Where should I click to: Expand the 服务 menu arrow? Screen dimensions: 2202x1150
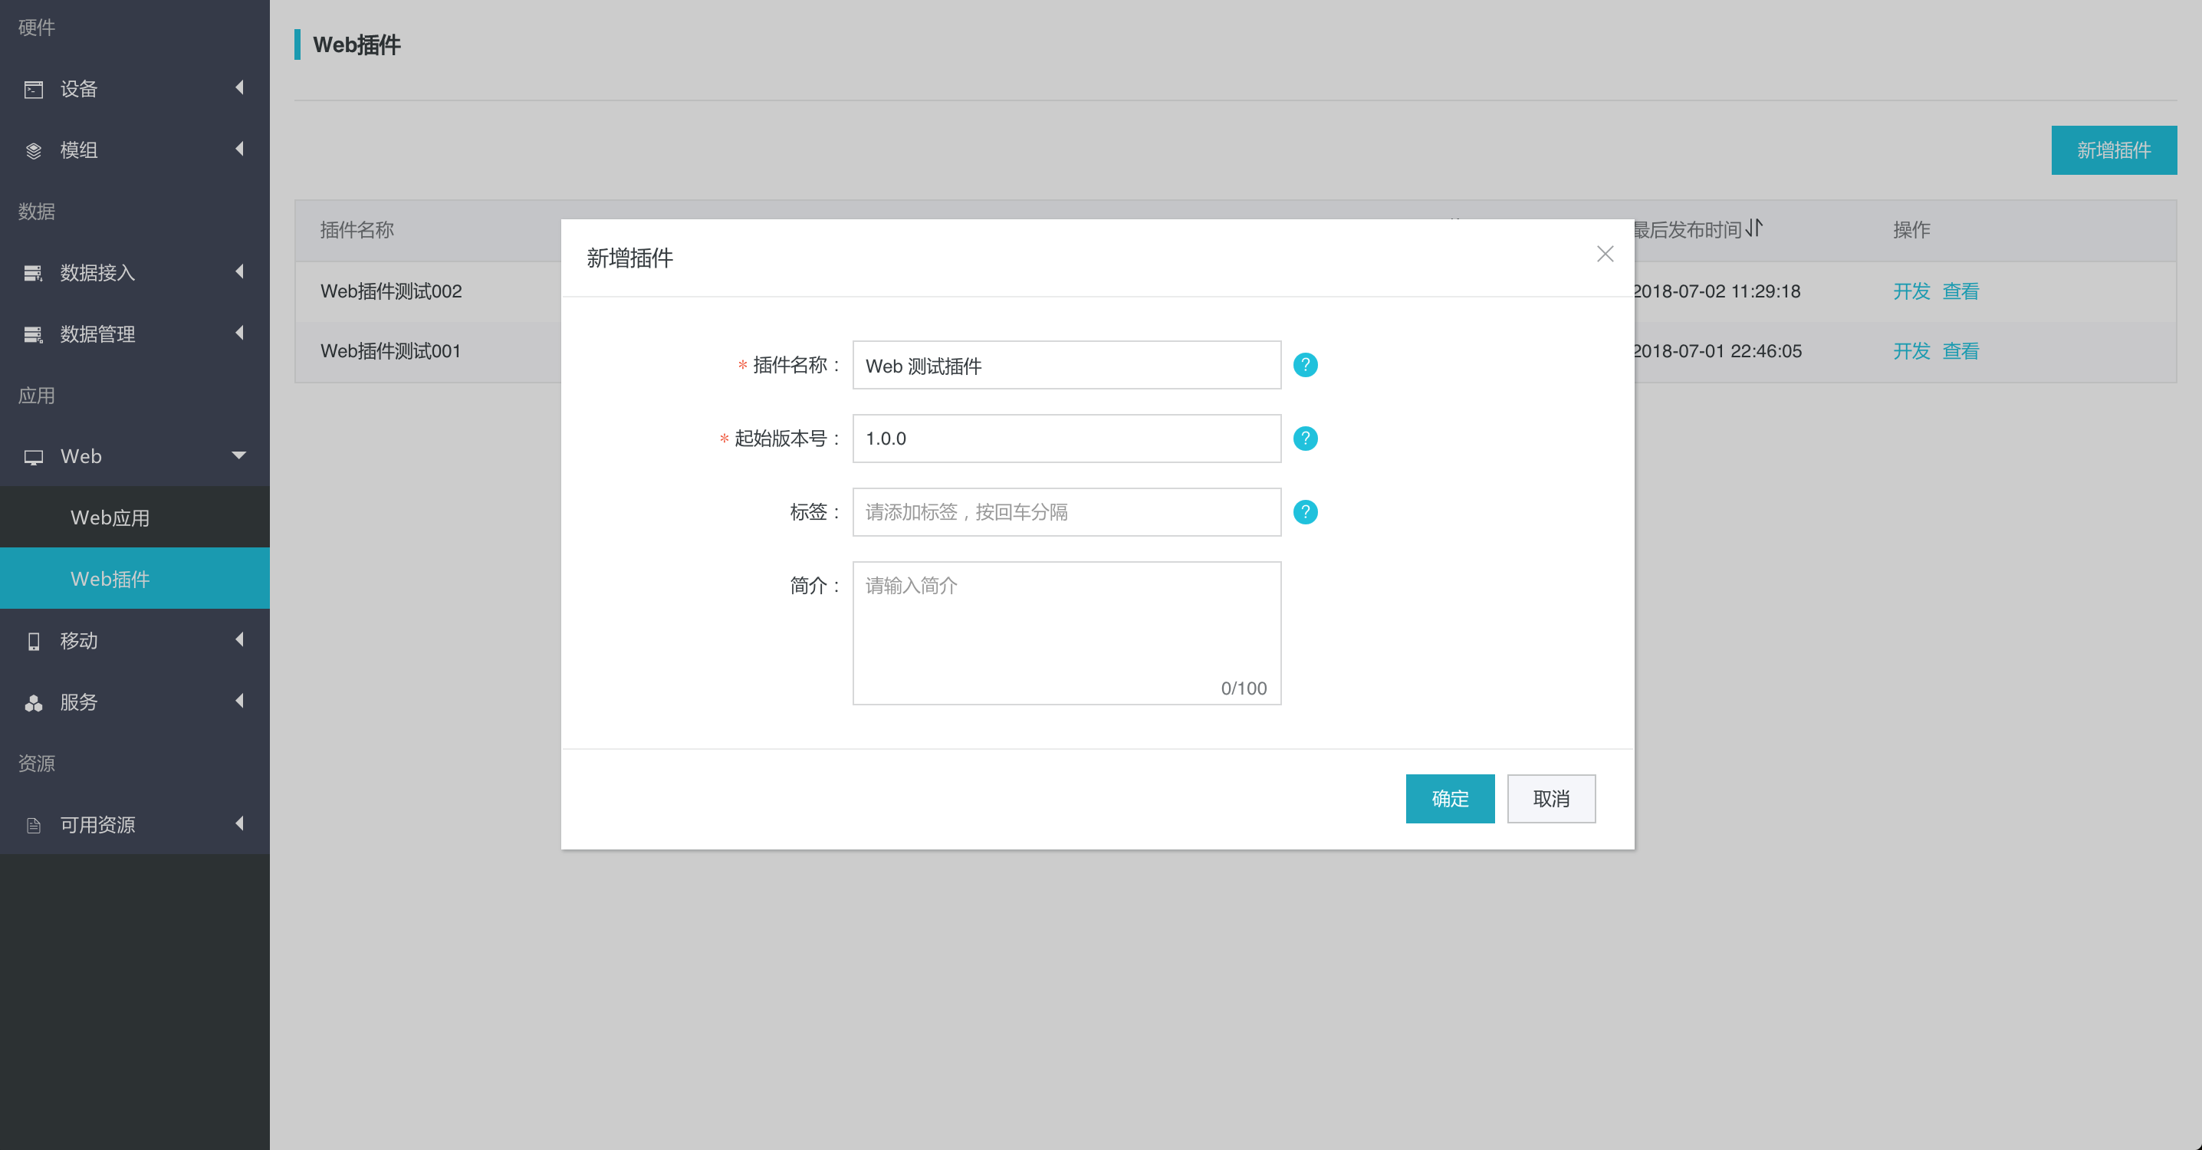[x=239, y=701]
